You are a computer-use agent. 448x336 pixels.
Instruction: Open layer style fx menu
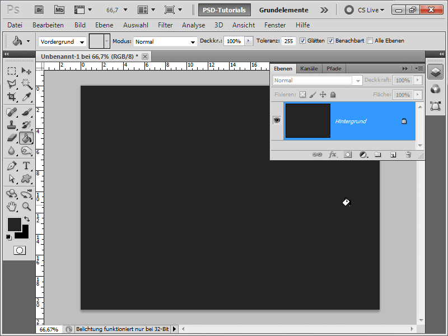click(x=333, y=155)
